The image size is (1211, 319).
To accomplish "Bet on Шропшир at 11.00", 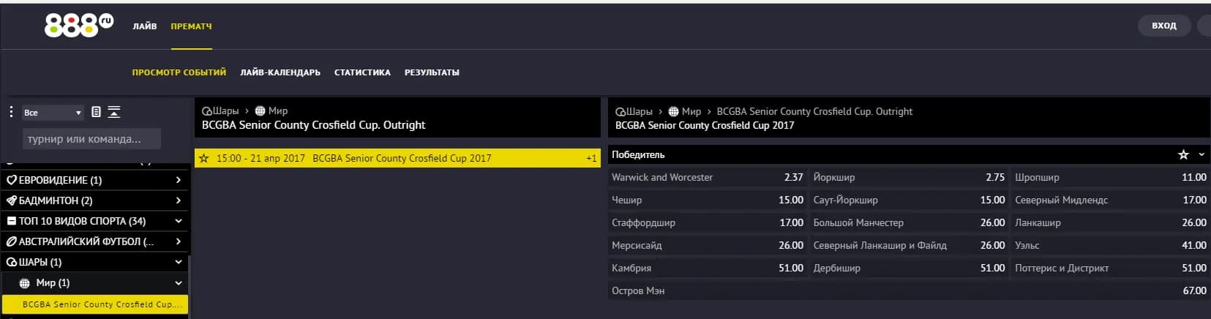I will [x=1111, y=177].
